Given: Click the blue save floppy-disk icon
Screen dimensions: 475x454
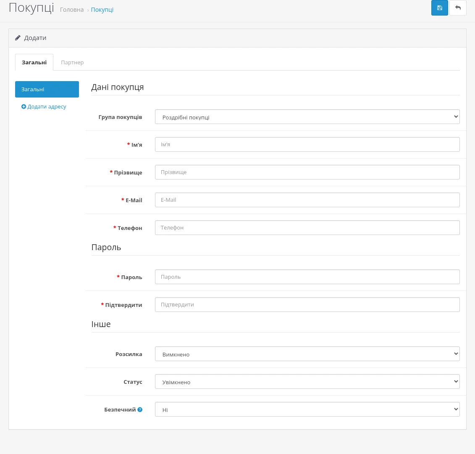Looking at the screenshot, I should point(439,8).
